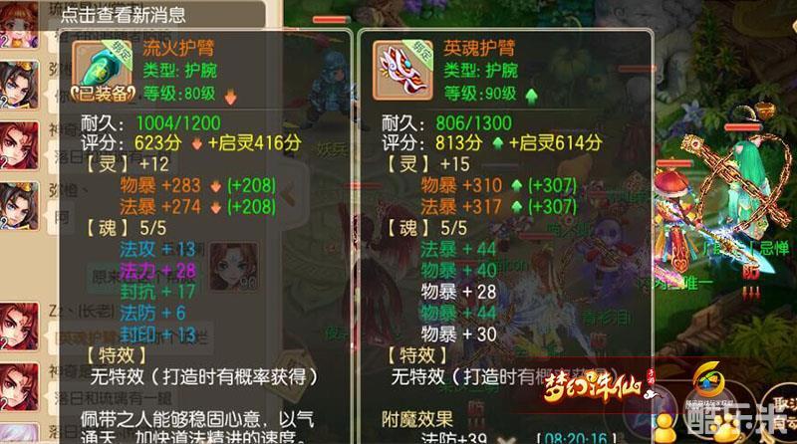This screenshot has height=444, width=797.
Task: Tap the 流火护臂 durability text 1004/1200
Action: [178, 122]
